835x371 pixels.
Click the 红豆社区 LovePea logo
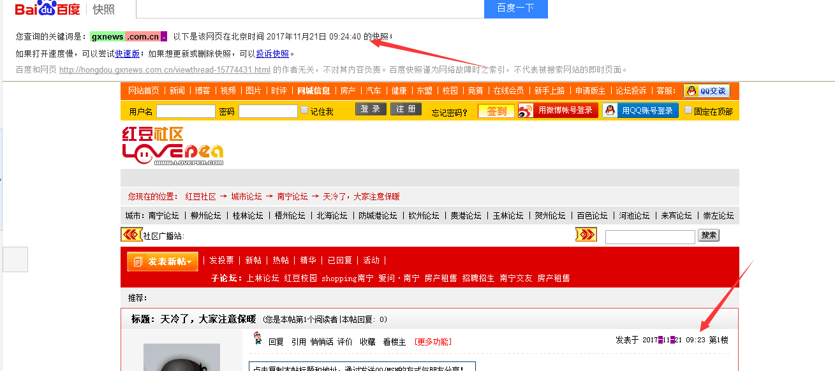tap(172, 148)
